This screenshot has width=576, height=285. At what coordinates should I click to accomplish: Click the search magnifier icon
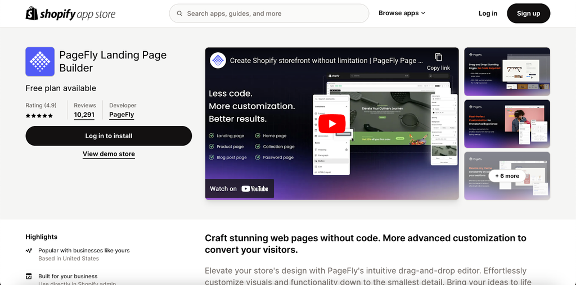coord(179,13)
